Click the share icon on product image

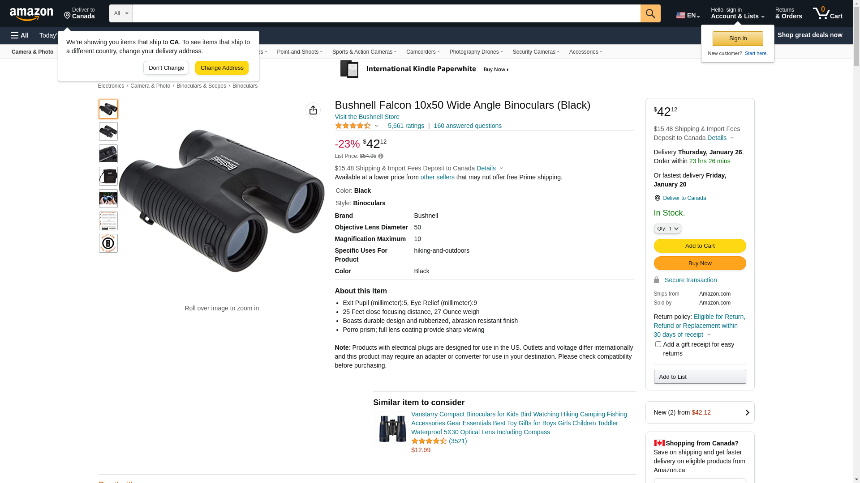click(x=313, y=110)
